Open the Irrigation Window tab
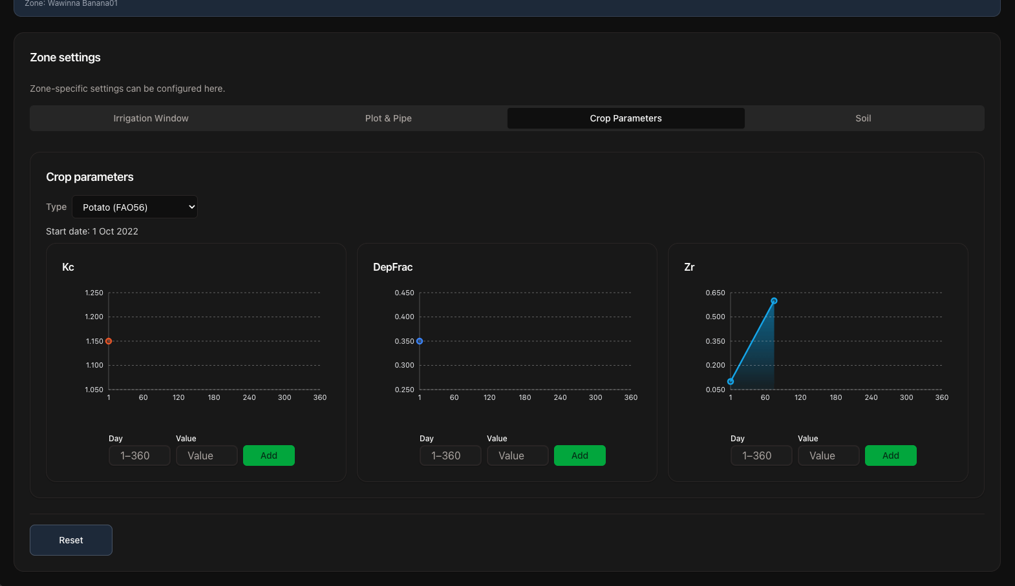Viewport: 1015px width, 586px height. [151, 118]
